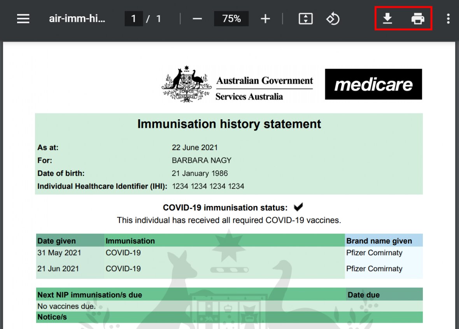Open the three-dot more actions menu
This screenshot has width=459, height=329.
tap(448, 19)
